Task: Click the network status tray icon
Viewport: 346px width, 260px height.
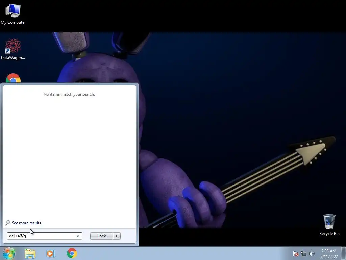Action: (x=304, y=254)
